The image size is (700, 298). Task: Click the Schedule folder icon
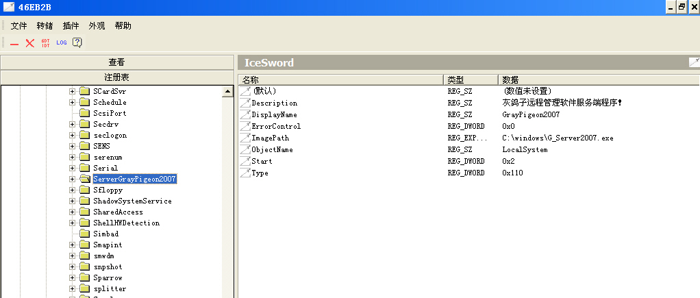(x=84, y=102)
